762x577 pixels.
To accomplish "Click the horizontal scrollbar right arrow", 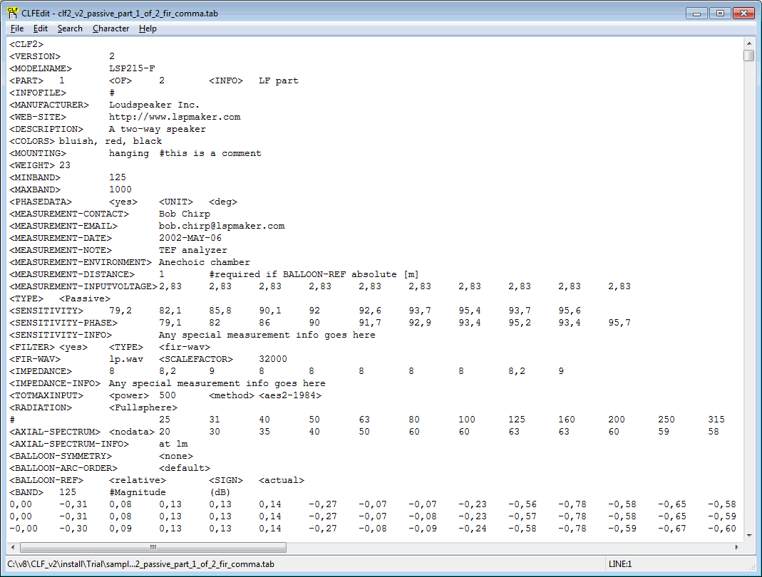I will pyautogui.click(x=737, y=547).
